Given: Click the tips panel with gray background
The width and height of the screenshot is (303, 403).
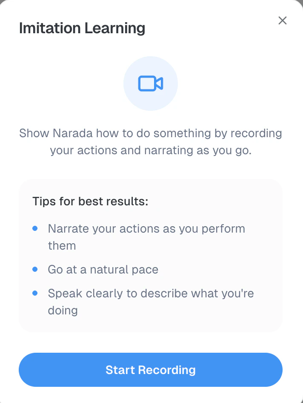Looking at the screenshot, I should [x=151, y=256].
